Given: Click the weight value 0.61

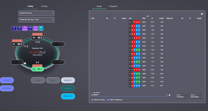Looking at the screenshot, I should point(162,86).
